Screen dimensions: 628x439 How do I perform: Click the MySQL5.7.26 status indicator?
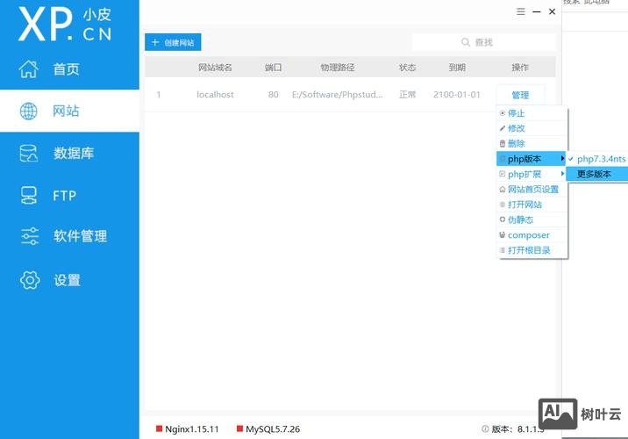click(x=268, y=429)
